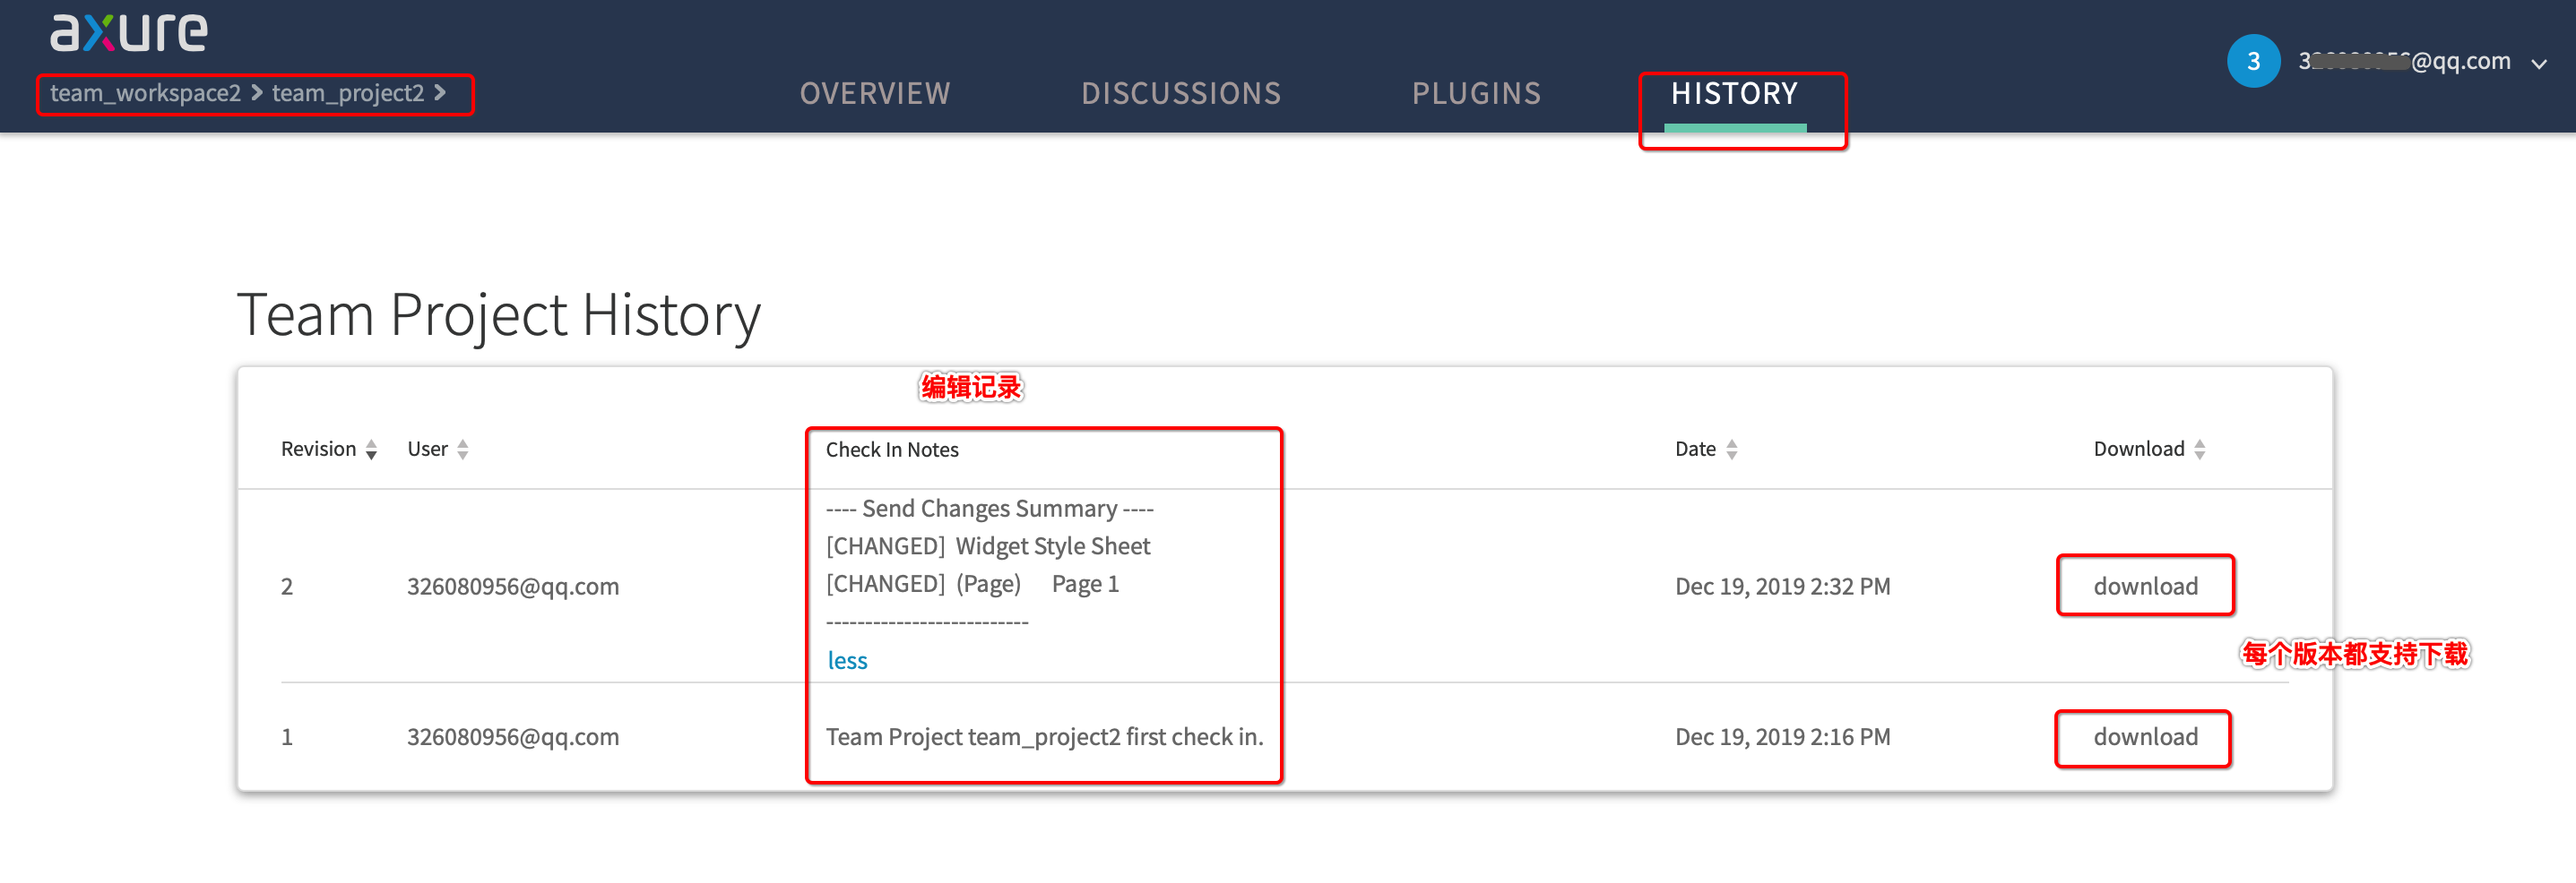Click the first check in note text
2576x883 pixels.
click(x=1044, y=737)
